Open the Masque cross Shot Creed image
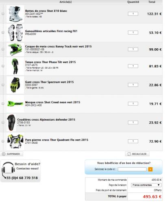This screenshot has width=165, height=203. pos(15,104)
